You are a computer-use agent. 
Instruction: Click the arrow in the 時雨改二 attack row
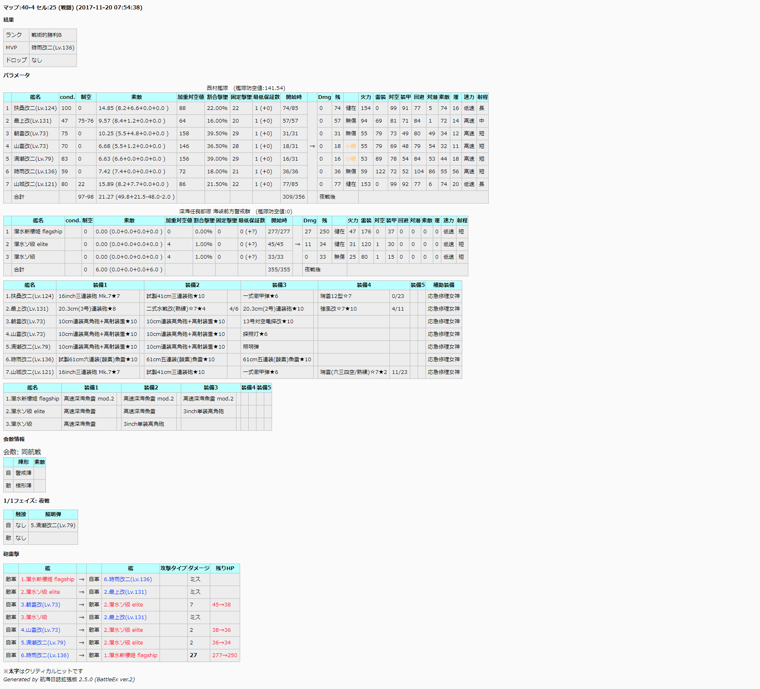point(81,655)
